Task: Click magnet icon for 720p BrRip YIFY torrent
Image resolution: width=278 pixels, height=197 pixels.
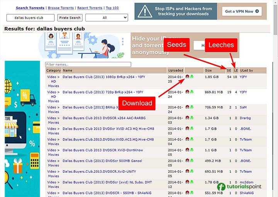Action: (x=187, y=92)
